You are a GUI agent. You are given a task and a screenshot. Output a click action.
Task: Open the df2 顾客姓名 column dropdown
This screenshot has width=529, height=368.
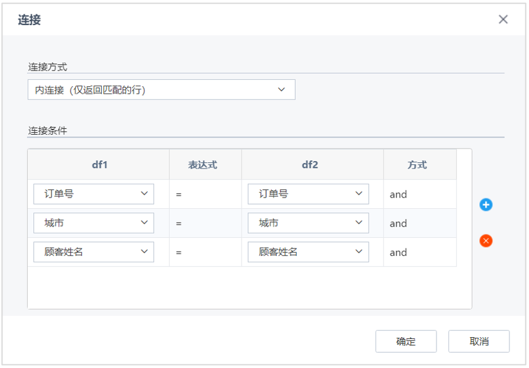tap(308, 252)
